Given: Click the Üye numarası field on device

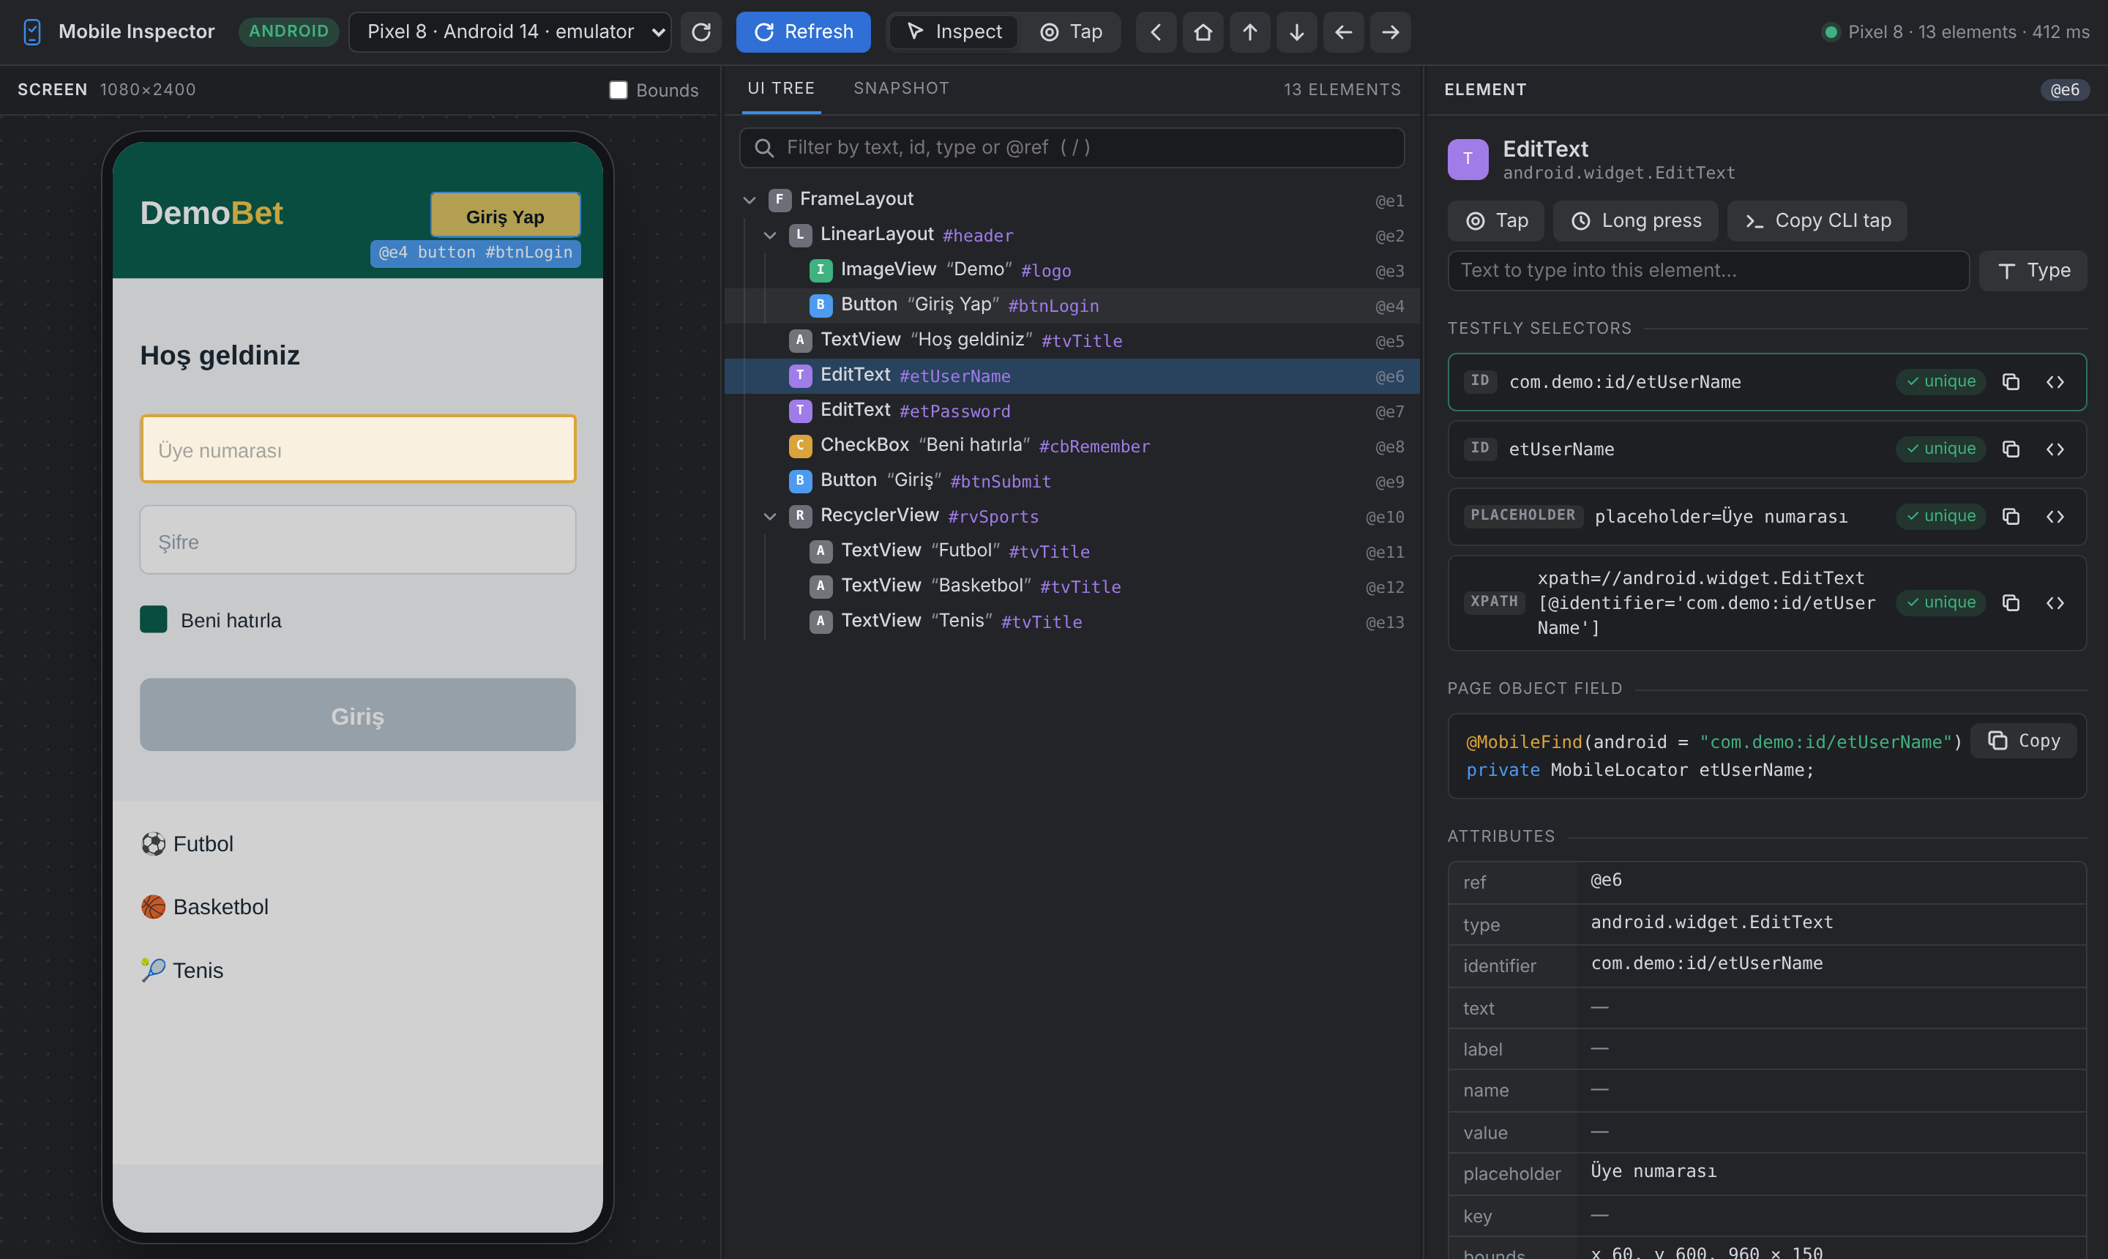Looking at the screenshot, I should (357, 449).
